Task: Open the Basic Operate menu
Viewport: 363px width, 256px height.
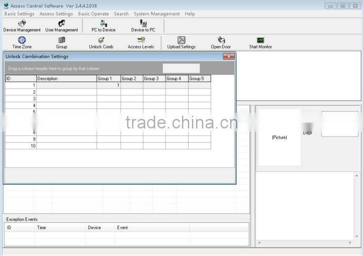Action: click(93, 14)
